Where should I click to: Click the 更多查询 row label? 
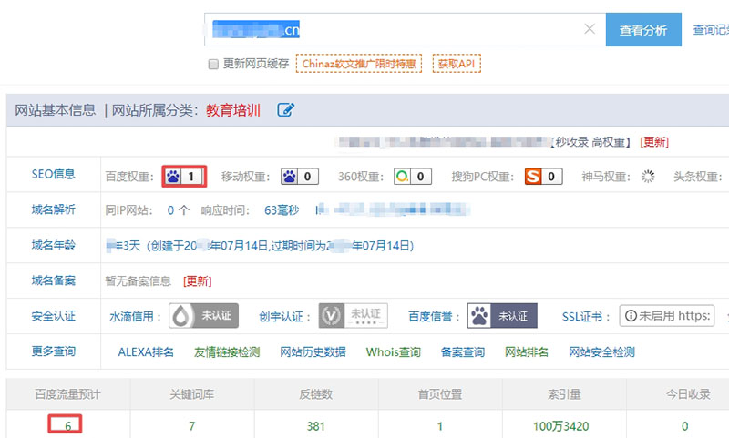coord(54,351)
